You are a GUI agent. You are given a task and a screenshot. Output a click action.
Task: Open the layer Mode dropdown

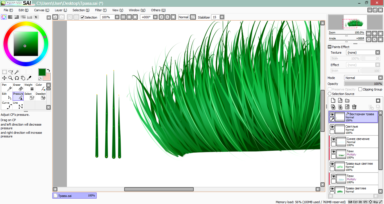tap(363, 78)
